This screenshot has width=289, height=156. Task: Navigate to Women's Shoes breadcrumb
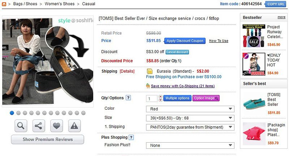(60, 4)
